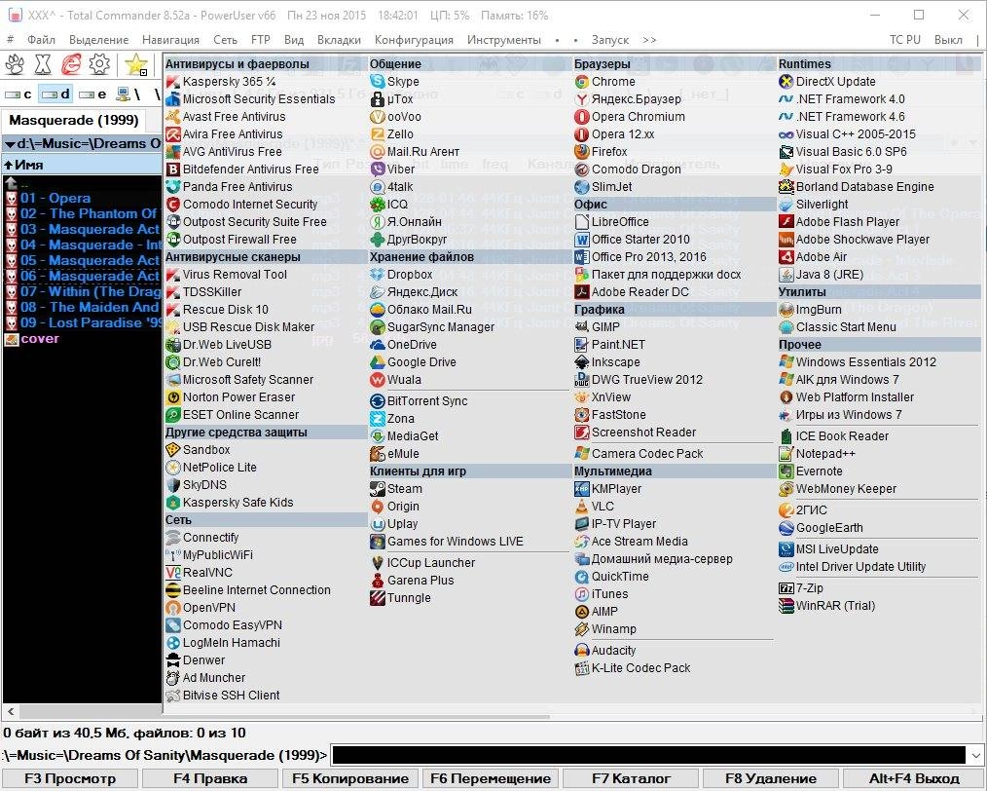Launch Audacity entry
Screen dimensions: 987x791
click(605, 650)
